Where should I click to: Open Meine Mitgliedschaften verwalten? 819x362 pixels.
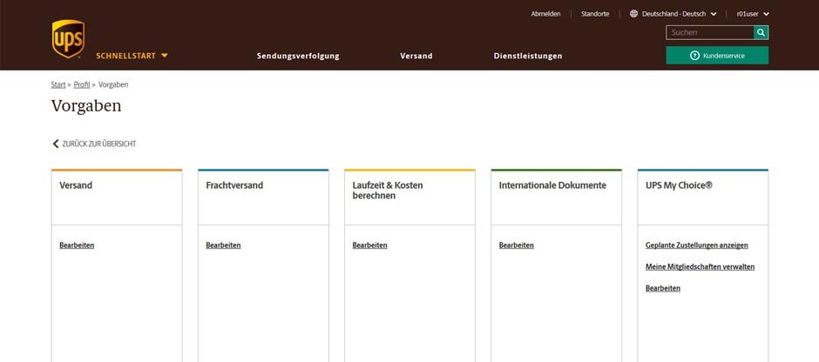700,266
